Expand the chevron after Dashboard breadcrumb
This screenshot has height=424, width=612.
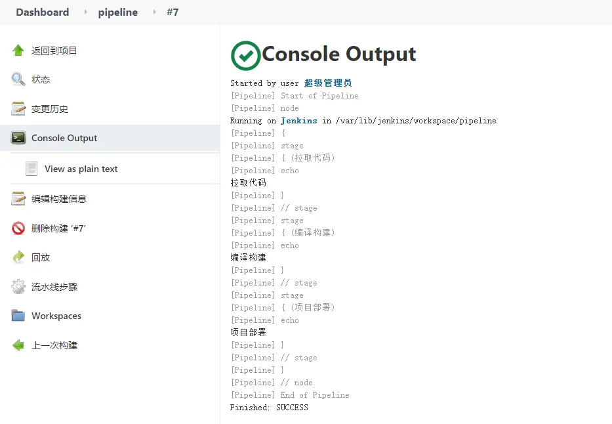tap(85, 12)
